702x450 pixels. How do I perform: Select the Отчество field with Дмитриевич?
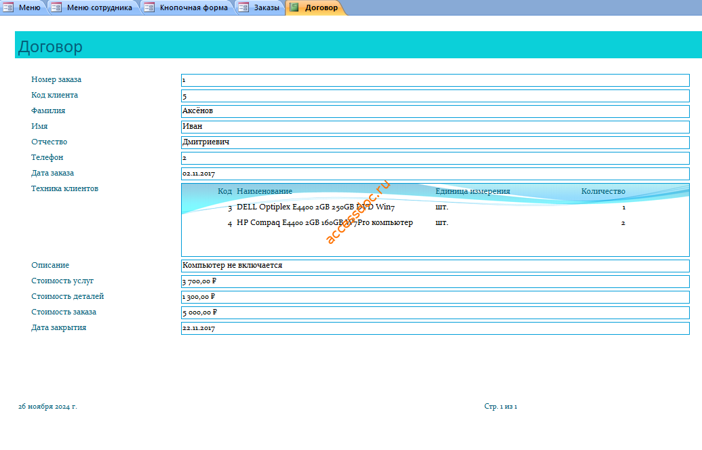coord(435,143)
